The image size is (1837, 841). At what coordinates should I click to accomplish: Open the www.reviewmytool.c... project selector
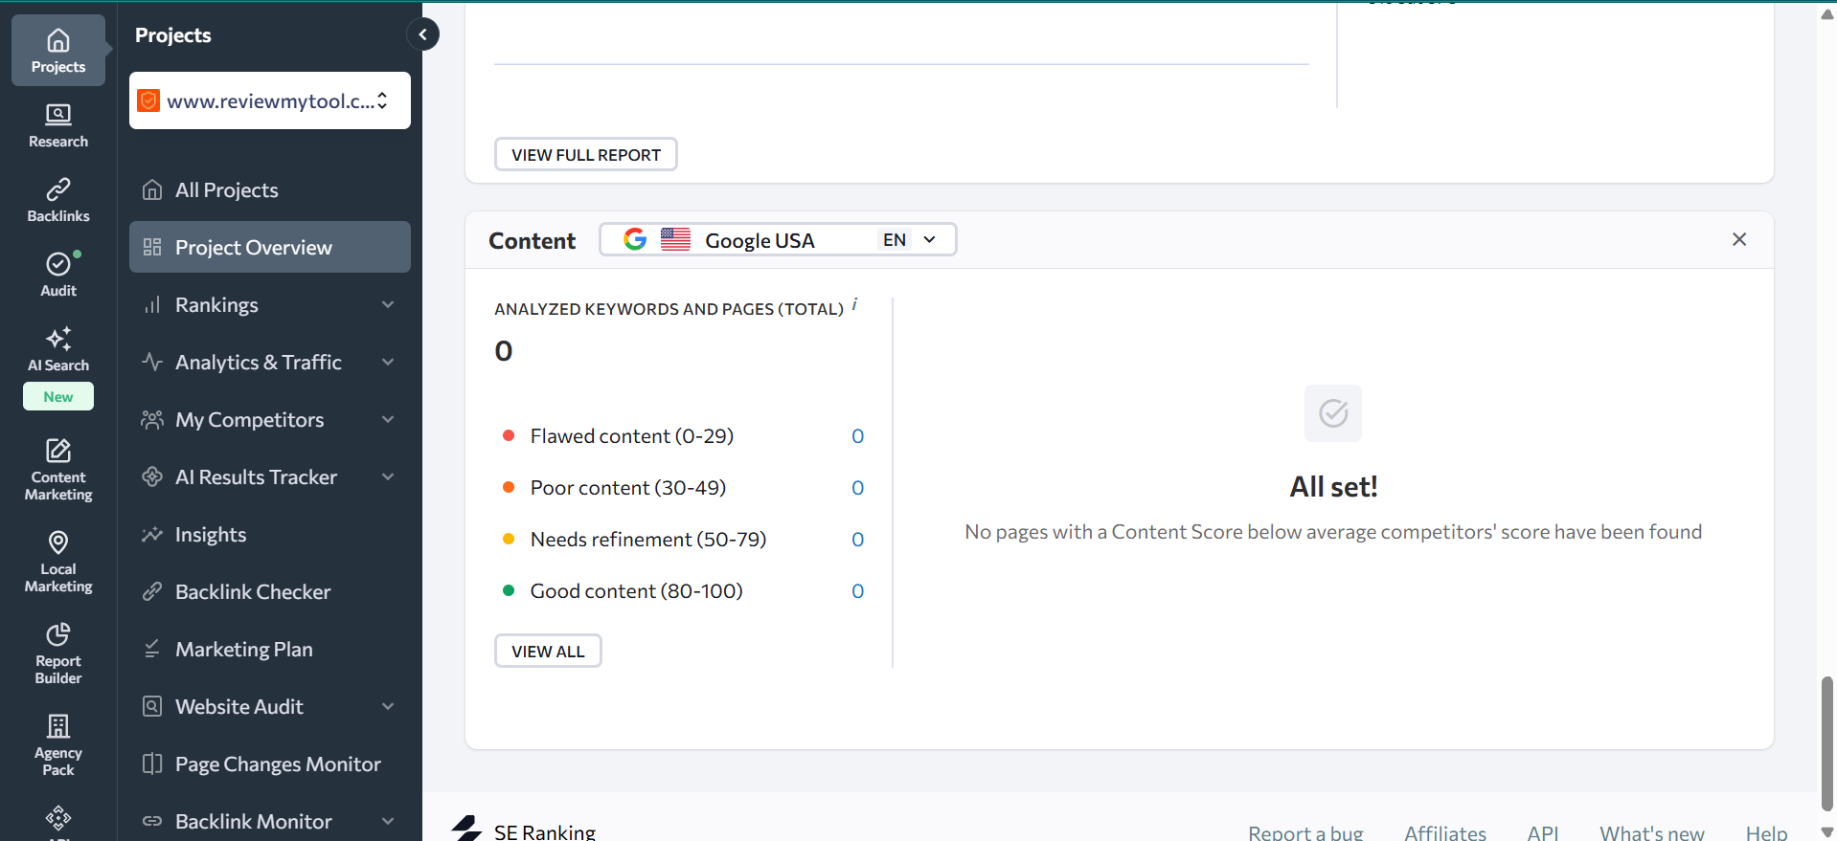coord(270,100)
